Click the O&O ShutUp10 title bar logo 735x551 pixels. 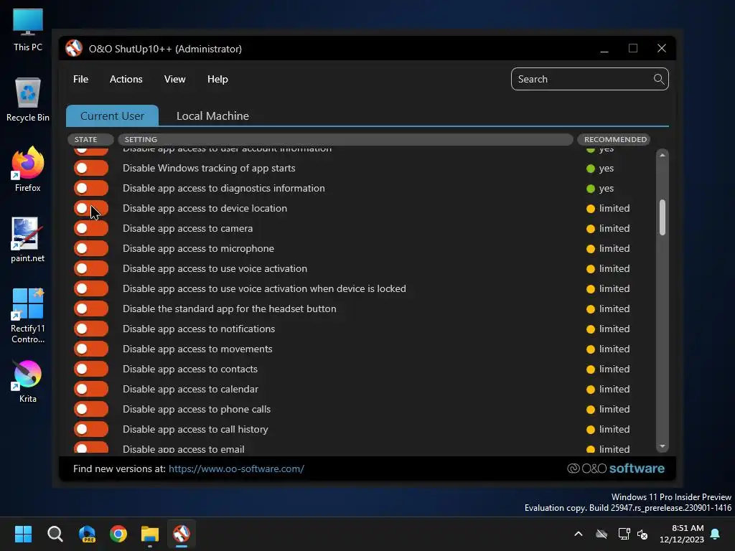[74, 48]
